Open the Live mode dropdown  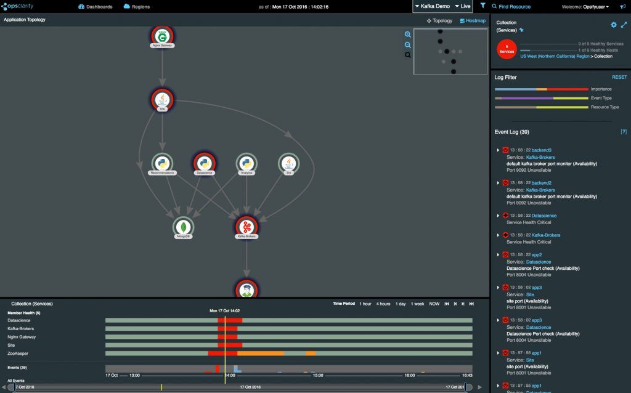click(463, 6)
